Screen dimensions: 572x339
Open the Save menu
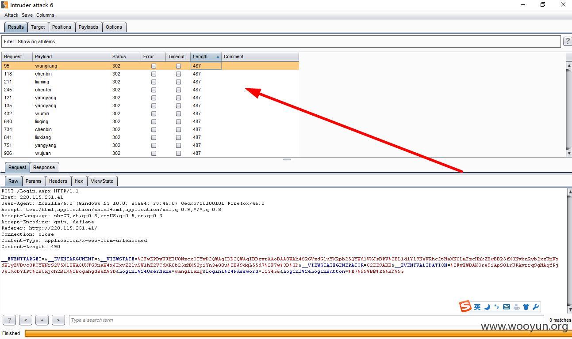click(x=27, y=15)
